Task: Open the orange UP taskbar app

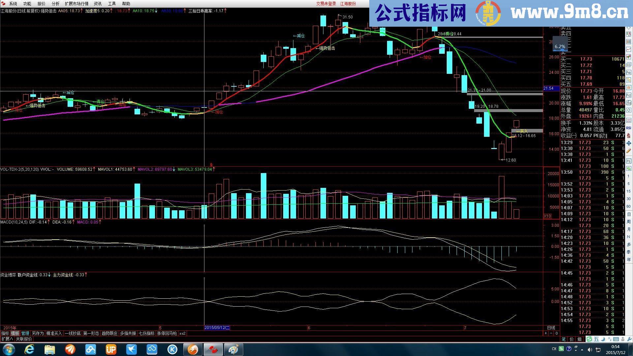Action: [111, 349]
